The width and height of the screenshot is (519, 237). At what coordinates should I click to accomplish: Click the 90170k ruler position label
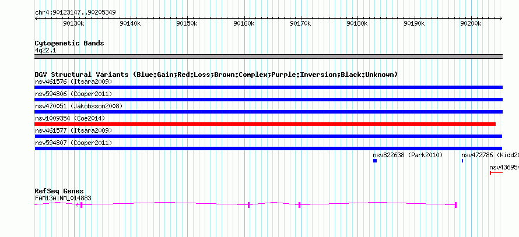pos(300,23)
